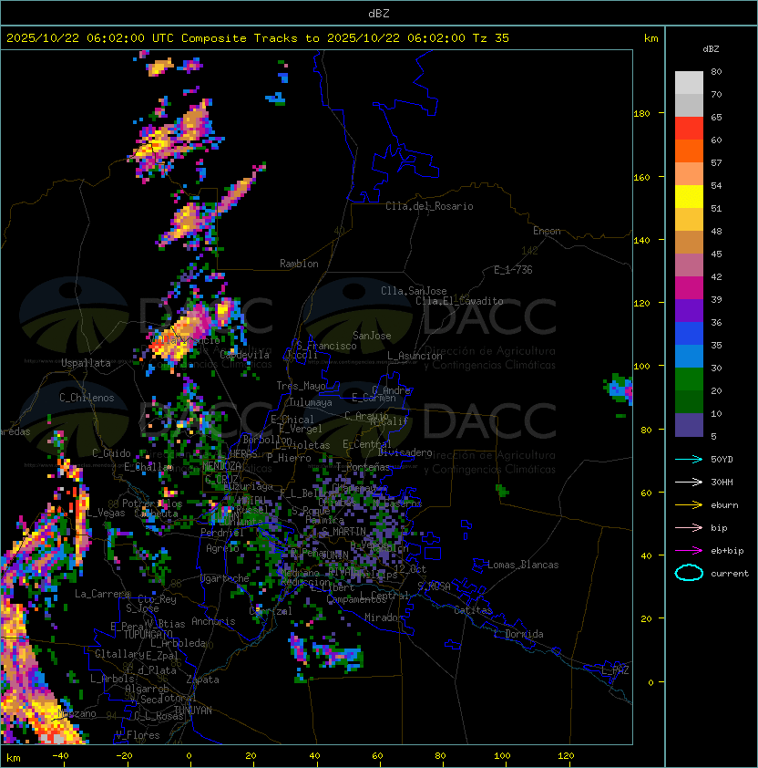
Task: Click the 'Catitas' place label
Action: 473,610
